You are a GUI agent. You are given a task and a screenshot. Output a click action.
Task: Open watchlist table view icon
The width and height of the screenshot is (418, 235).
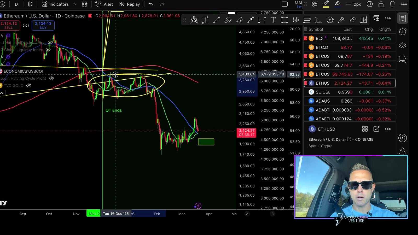point(376,18)
